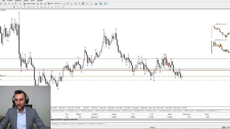Open the Templates dropdown
Screen dimensions: 230x129
[x=106, y=4]
